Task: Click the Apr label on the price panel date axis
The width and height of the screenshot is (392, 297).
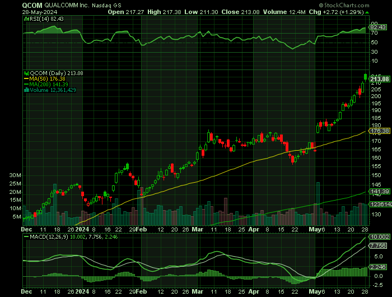Action: point(254,229)
